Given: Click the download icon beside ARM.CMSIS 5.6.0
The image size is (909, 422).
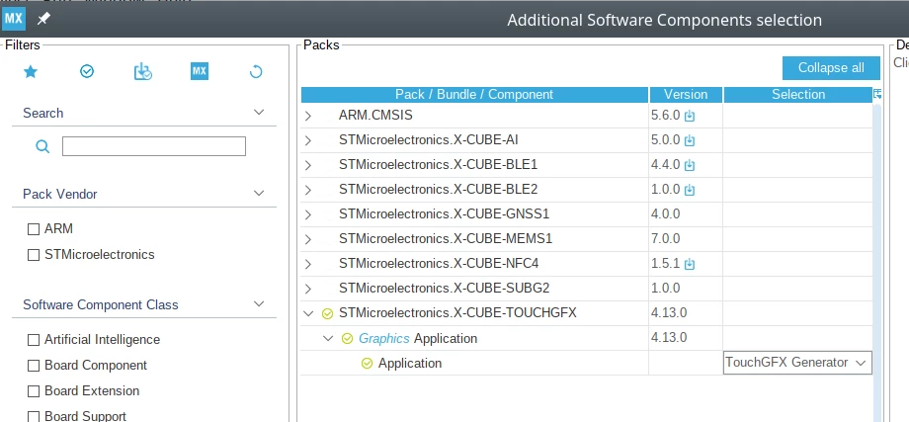Looking at the screenshot, I should pyautogui.click(x=690, y=116).
